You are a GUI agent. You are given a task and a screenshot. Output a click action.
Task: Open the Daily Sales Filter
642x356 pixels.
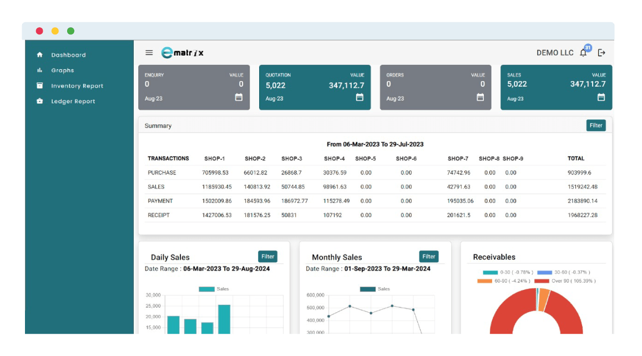[x=267, y=257]
